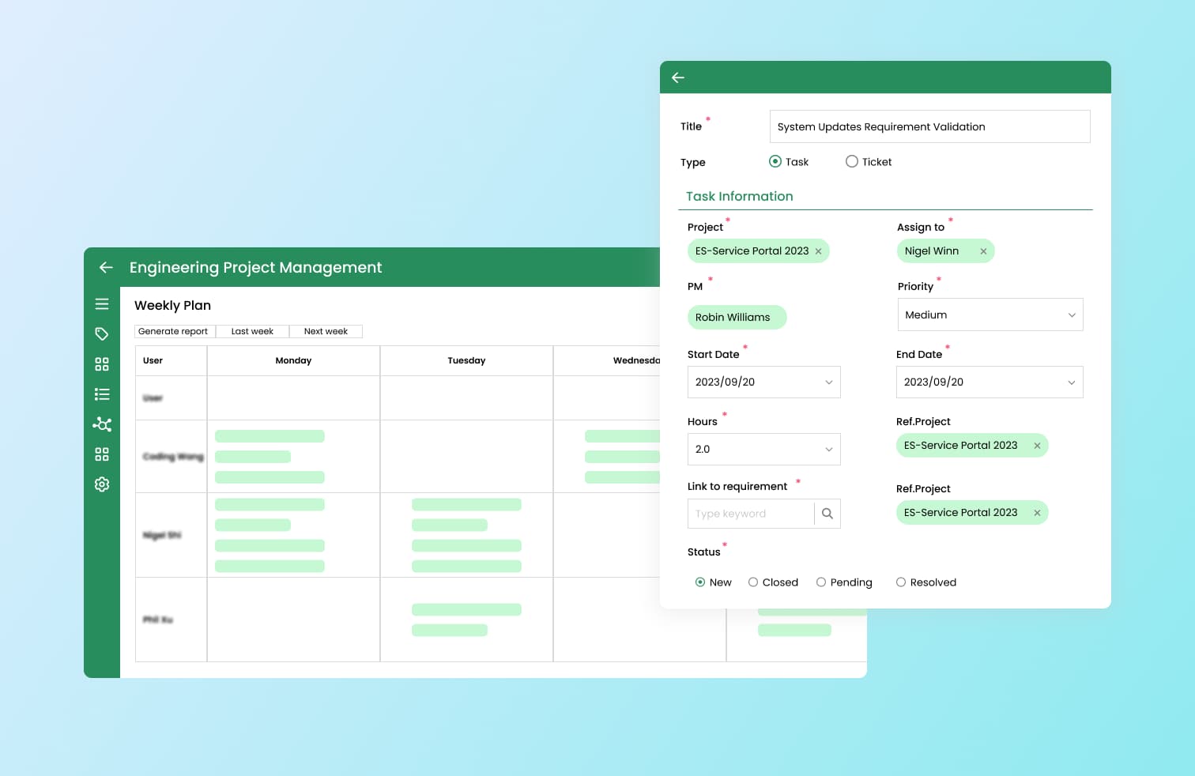
Task: Open the list view icon in sidebar
Action: [x=102, y=394]
